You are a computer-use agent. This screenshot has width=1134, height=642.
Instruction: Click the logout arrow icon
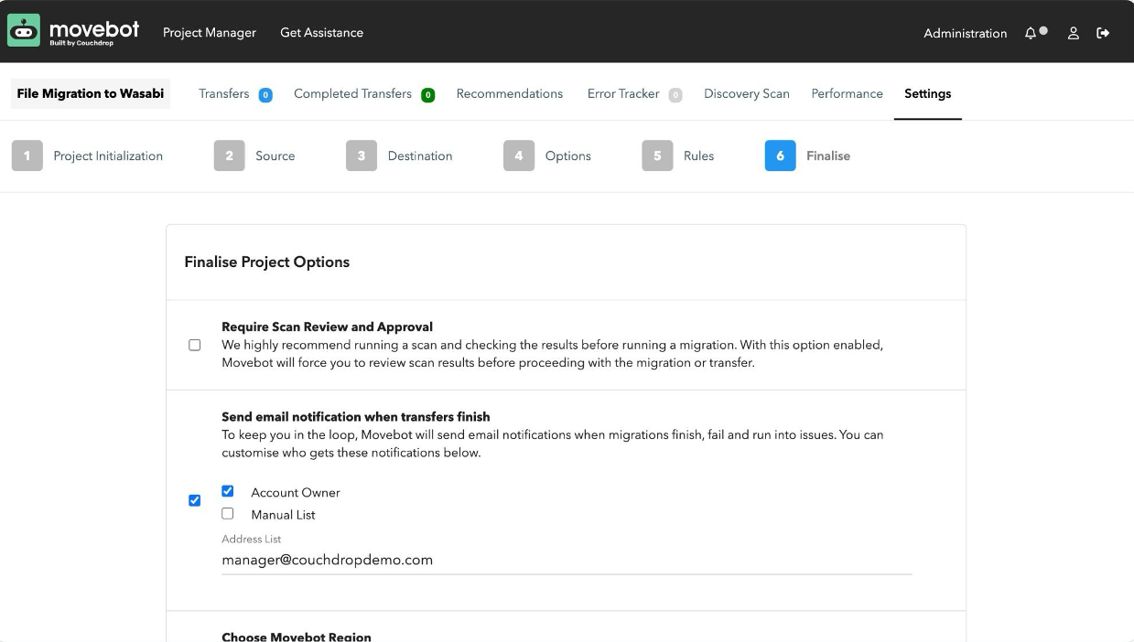[1103, 33]
